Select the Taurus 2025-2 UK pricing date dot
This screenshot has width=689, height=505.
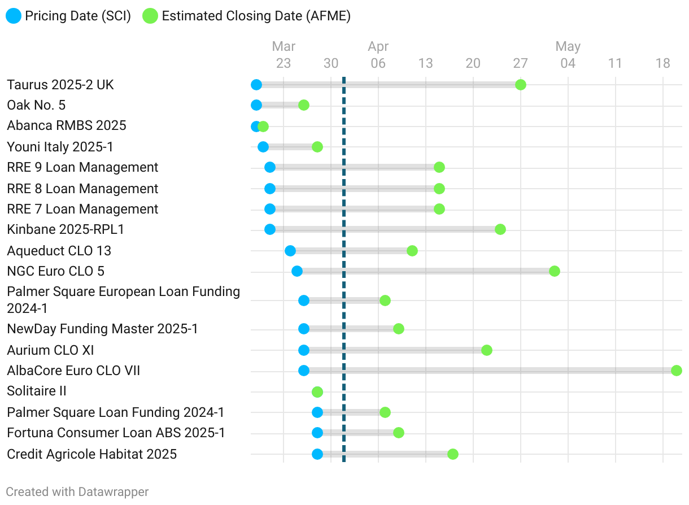click(x=256, y=85)
